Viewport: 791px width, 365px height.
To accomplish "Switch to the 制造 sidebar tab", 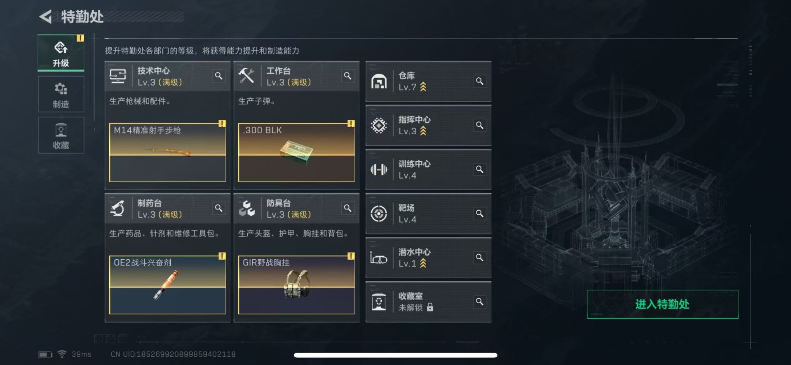I will (x=61, y=94).
